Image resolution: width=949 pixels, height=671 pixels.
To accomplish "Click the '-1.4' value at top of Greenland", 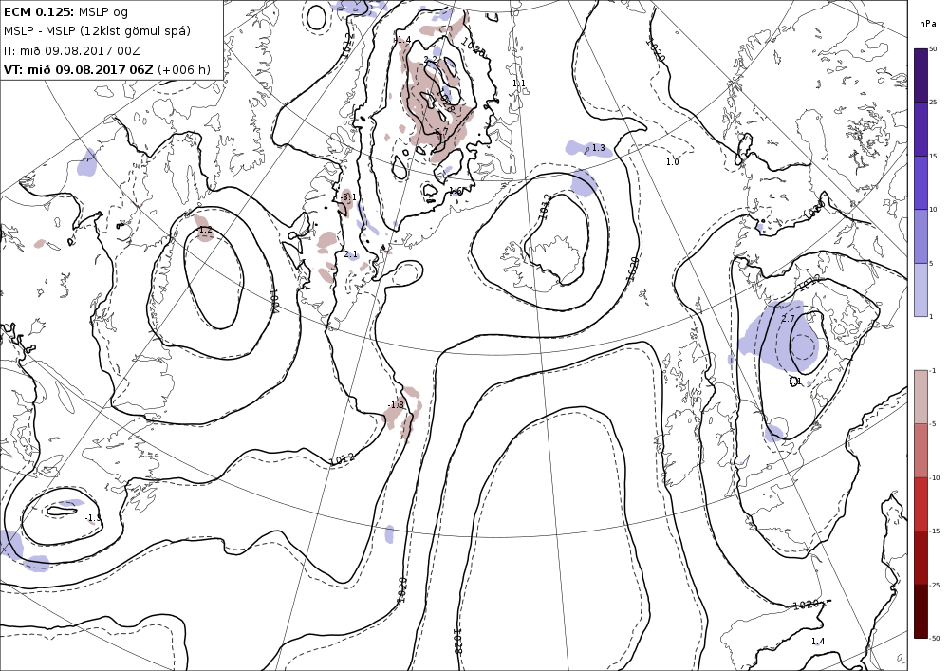I will pyautogui.click(x=403, y=40).
